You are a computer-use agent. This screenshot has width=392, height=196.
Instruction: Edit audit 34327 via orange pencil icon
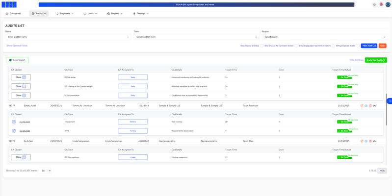coord(362,106)
